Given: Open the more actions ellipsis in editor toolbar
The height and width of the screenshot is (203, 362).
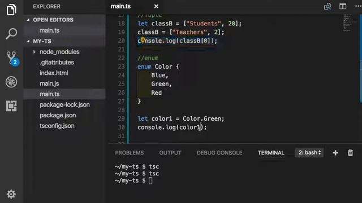Looking at the screenshot, I should [x=358, y=6].
